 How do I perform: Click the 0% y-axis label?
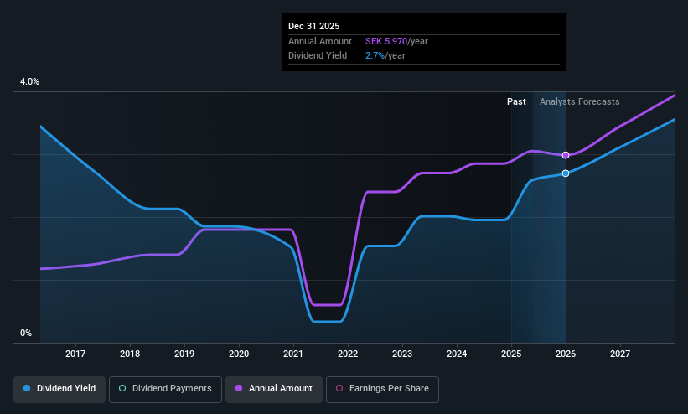click(x=26, y=334)
